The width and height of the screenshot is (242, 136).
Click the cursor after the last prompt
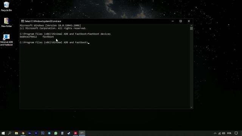88,43
